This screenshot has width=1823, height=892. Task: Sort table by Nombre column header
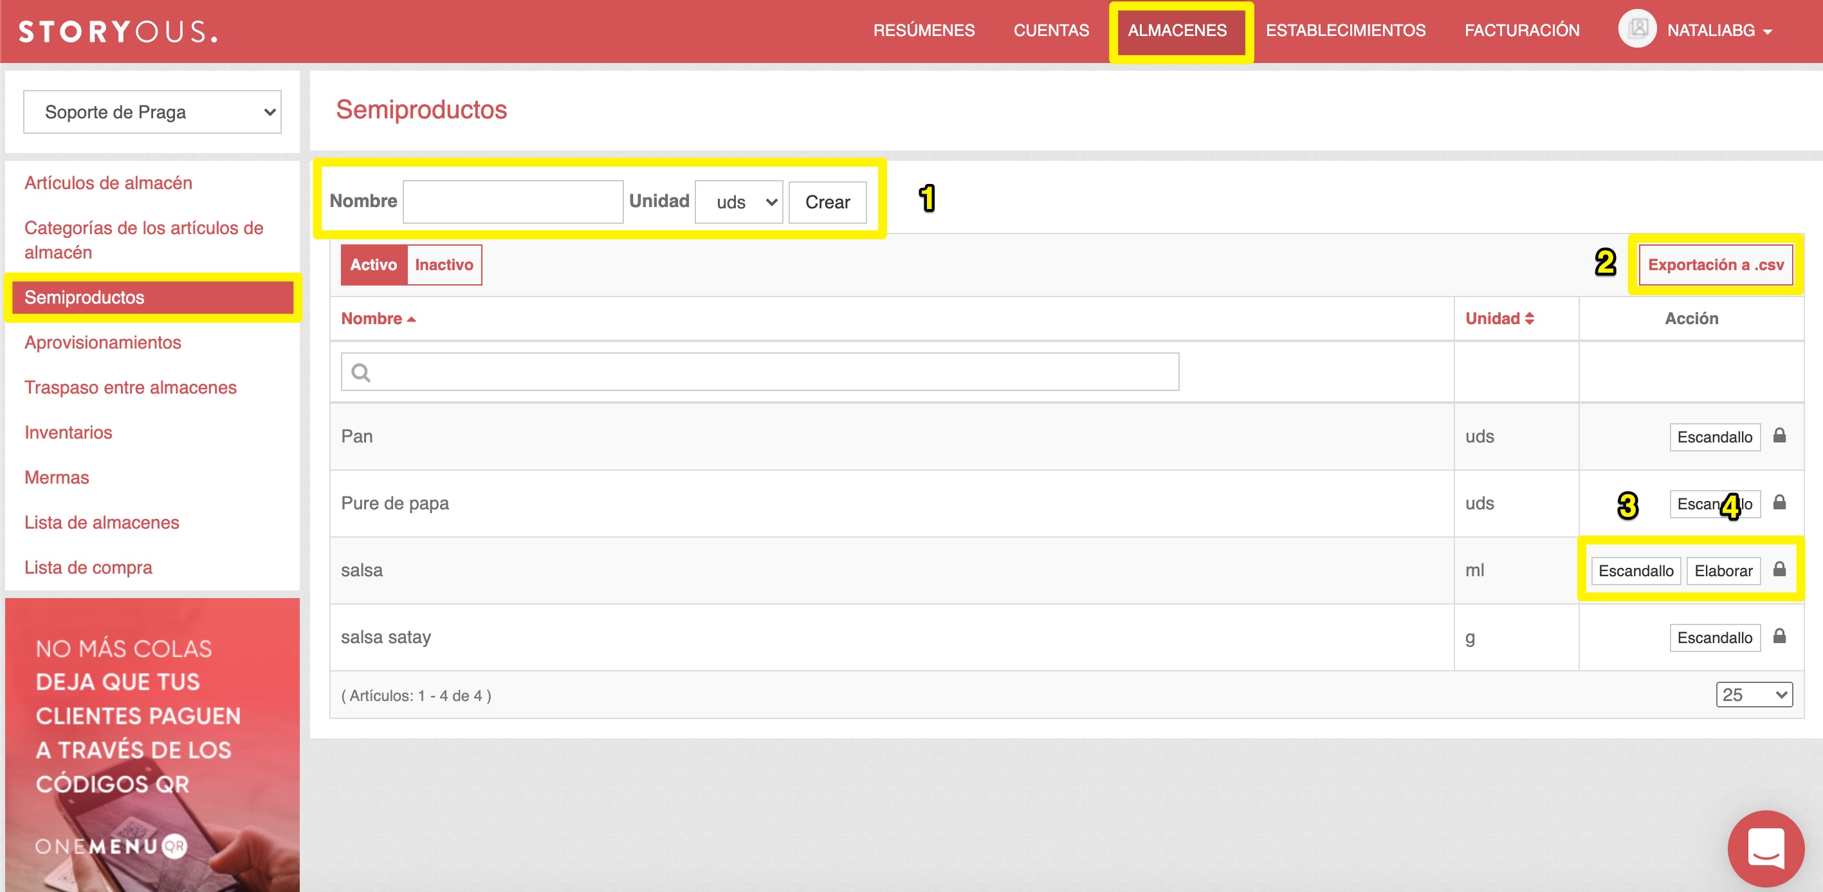(x=379, y=319)
